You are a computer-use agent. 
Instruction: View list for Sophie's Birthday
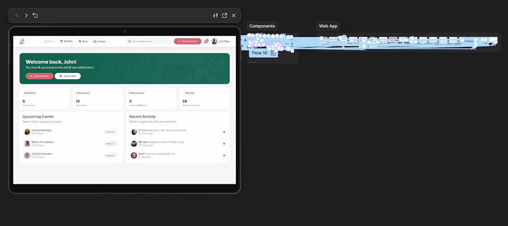pos(110,132)
